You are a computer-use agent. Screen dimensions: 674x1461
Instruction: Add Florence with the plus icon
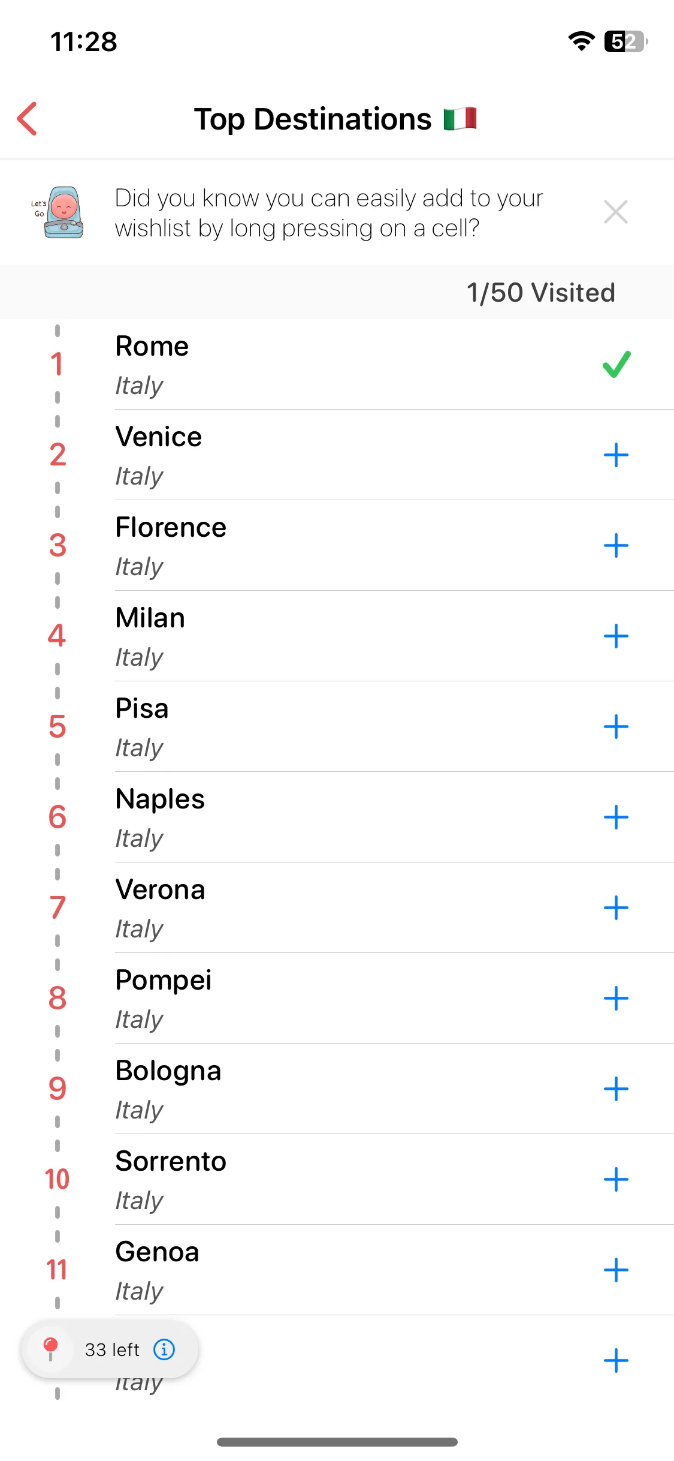pos(616,545)
